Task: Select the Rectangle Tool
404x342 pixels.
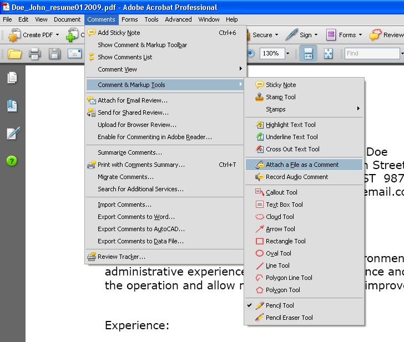Action: point(304,241)
